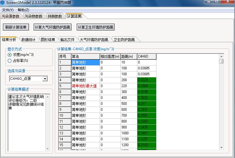235x158 pixels.
Task: Click distance cell 500
Action: [x=129, y=104]
